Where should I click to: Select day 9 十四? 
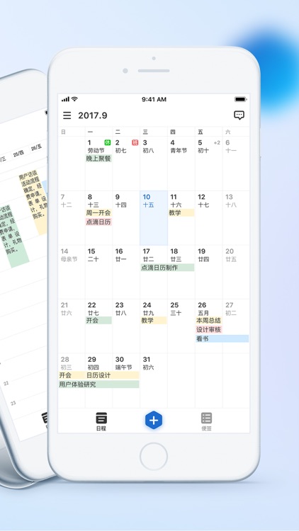coord(126,218)
